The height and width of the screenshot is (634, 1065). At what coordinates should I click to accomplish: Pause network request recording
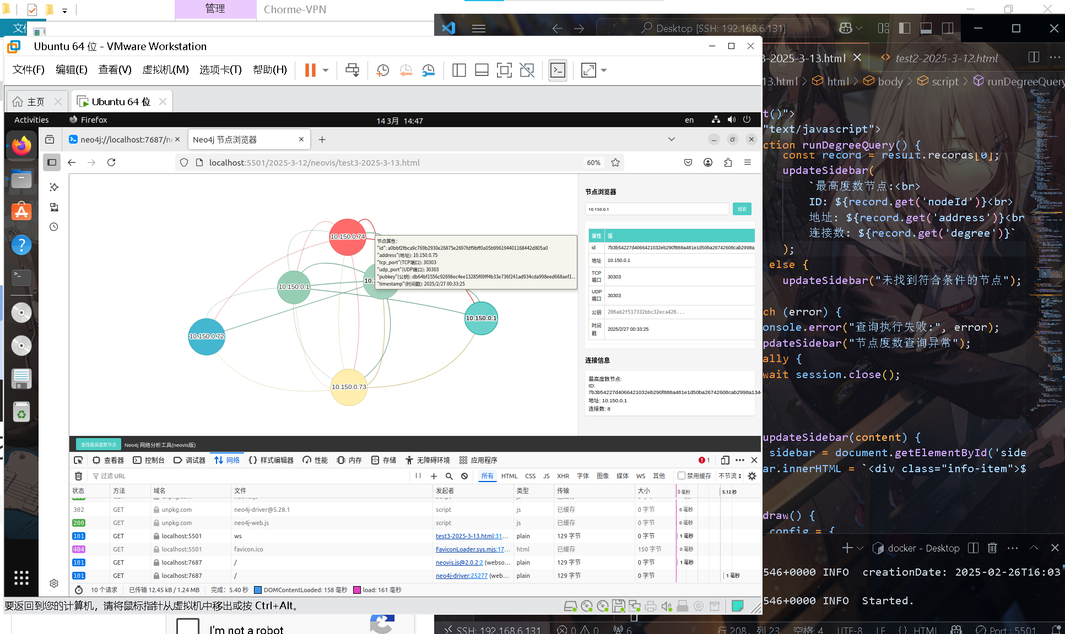(418, 476)
